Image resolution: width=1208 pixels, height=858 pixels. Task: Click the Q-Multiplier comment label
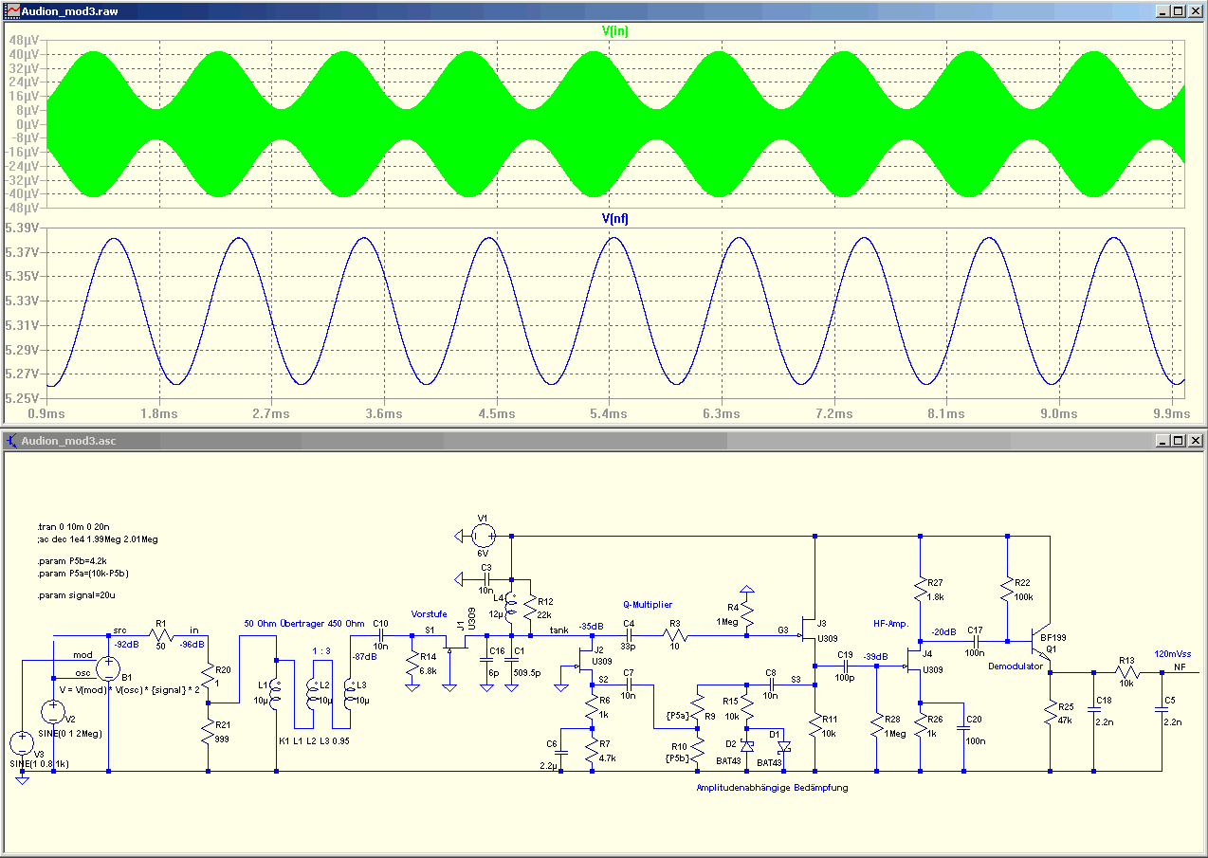[x=648, y=604]
